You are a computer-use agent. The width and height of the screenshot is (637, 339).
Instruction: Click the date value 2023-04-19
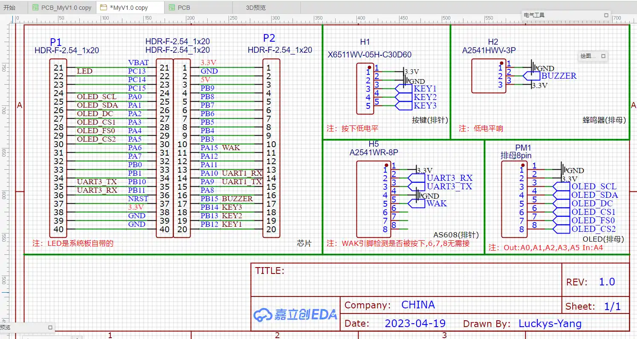[415, 323]
